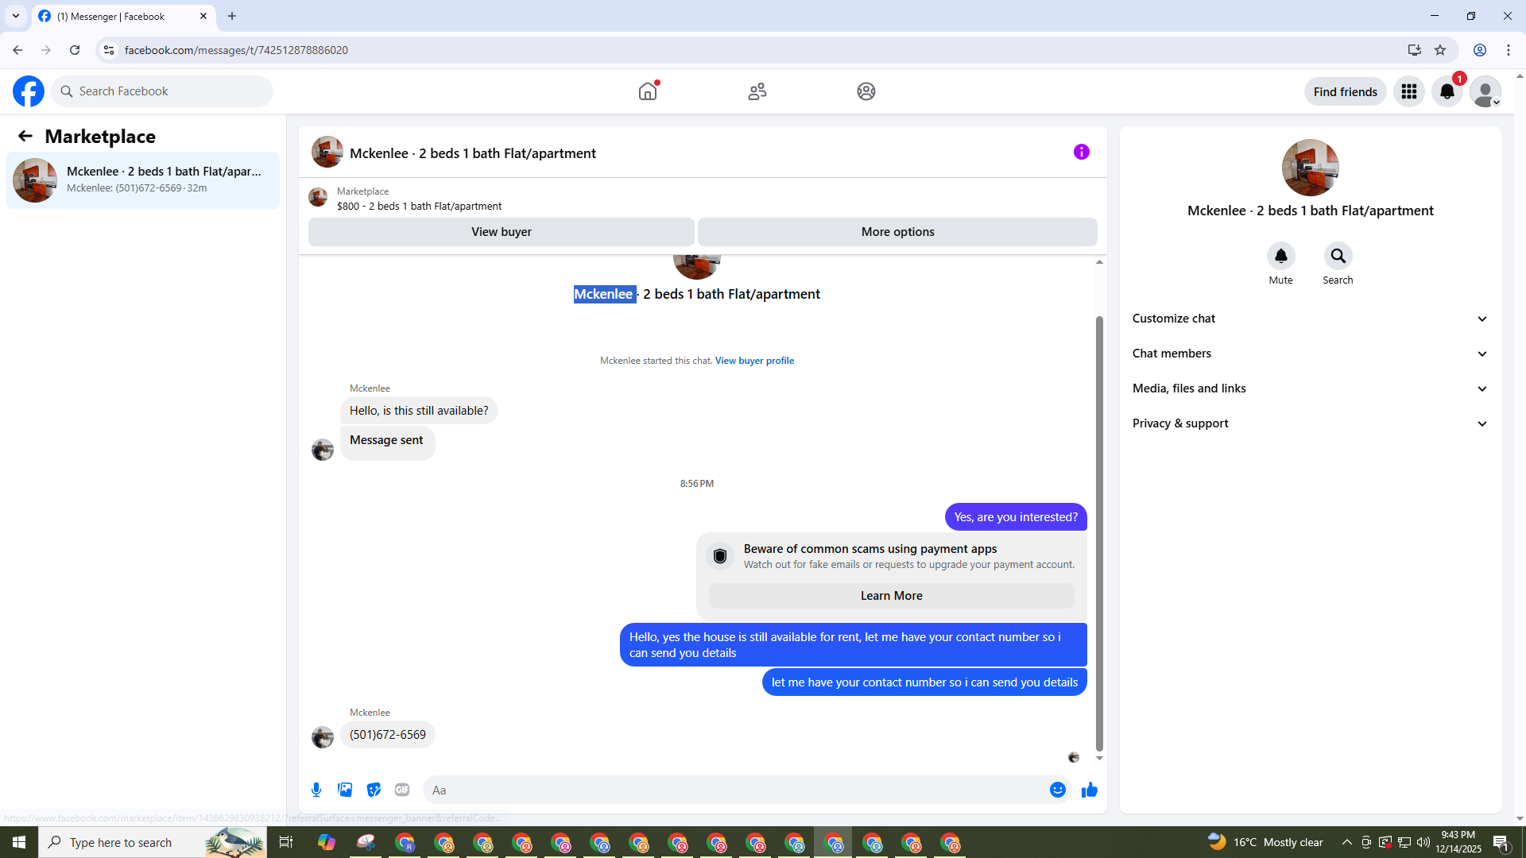Open the Facebook notifications bell
Screen dimensions: 1526x858
1447,92
